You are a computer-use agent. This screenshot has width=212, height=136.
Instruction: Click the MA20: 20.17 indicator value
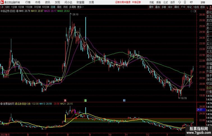(50, 11)
